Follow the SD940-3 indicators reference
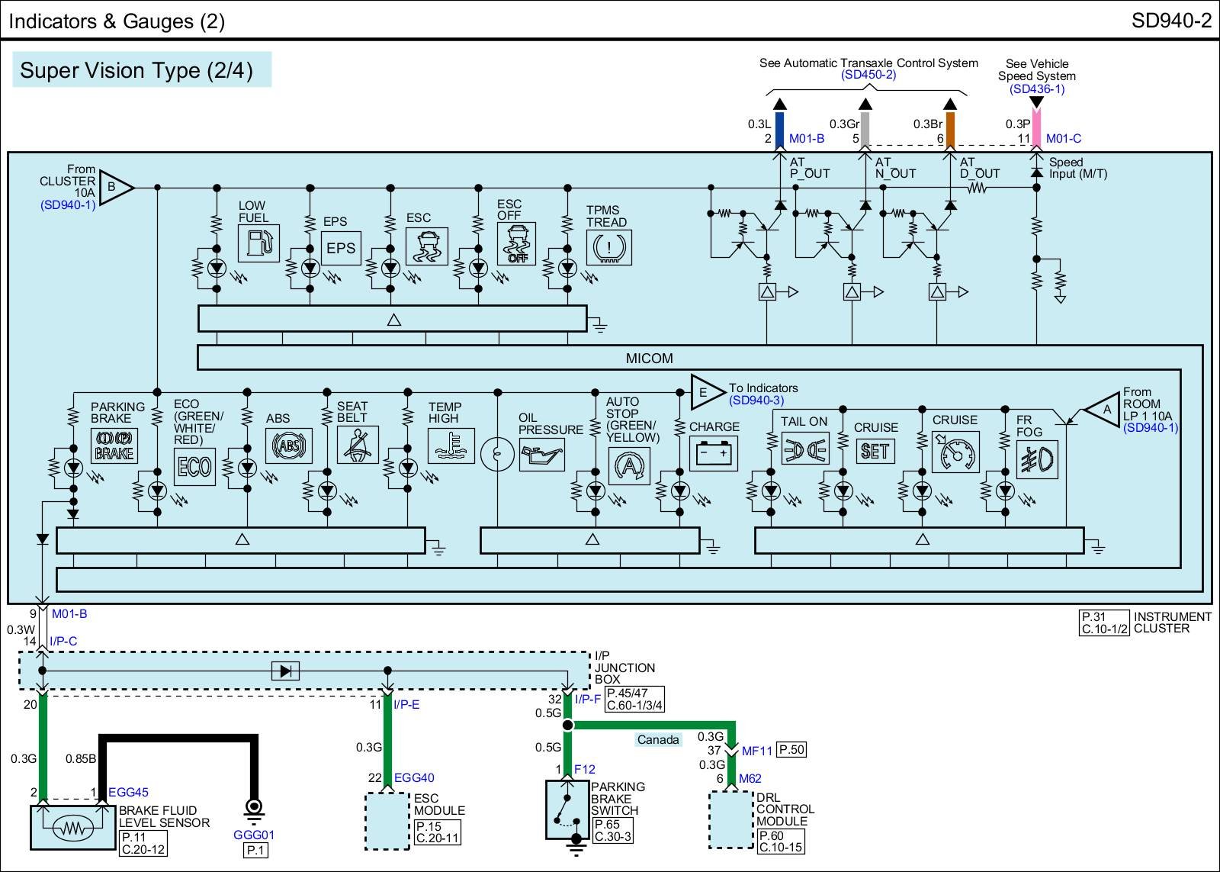The height and width of the screenshot is (872, 1220). point(756,401)
